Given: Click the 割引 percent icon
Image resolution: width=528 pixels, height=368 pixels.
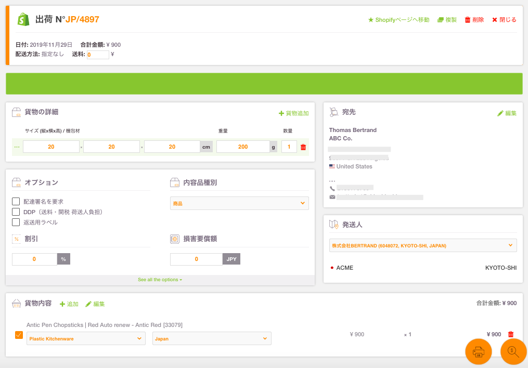Looking at the screenshot, I should pyautogui.click(x=16, y=239).
